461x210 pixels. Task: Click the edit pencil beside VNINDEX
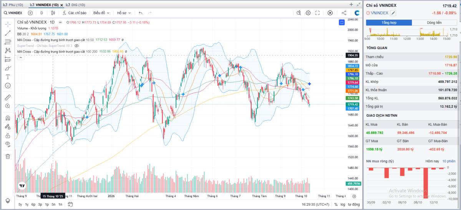click(393, 13)
